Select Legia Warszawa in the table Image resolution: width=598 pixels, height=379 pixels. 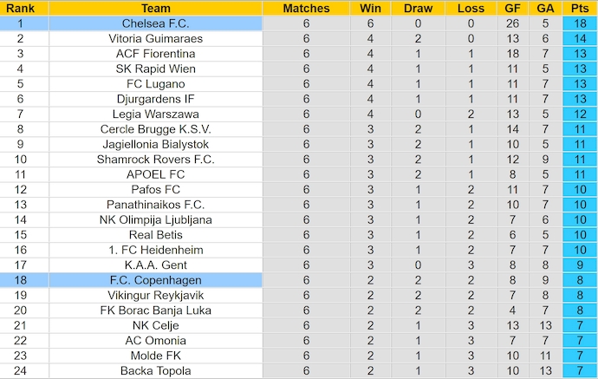[155, 114]
